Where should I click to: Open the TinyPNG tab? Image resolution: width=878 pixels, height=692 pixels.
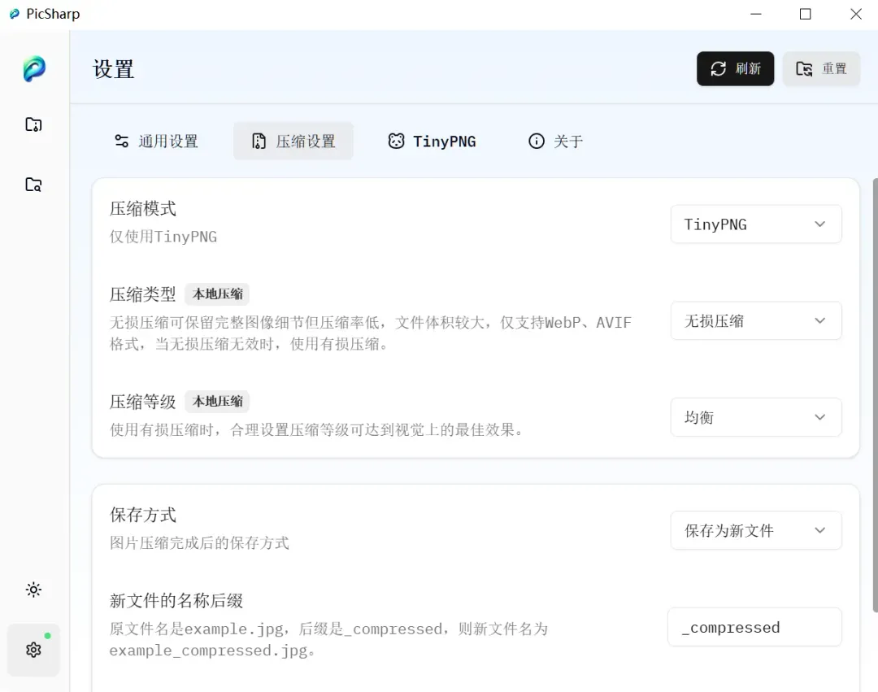pyautogui.click(x=432, y=141)
